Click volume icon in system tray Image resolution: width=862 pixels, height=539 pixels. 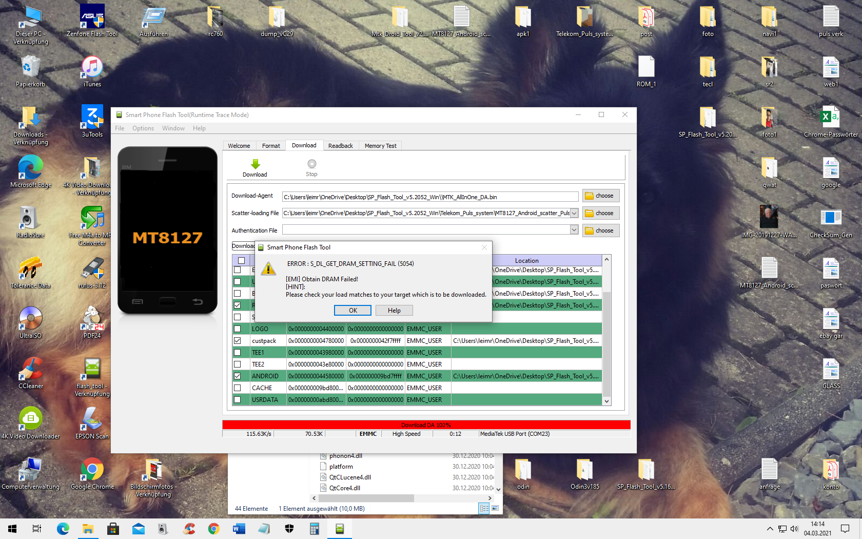794,529
